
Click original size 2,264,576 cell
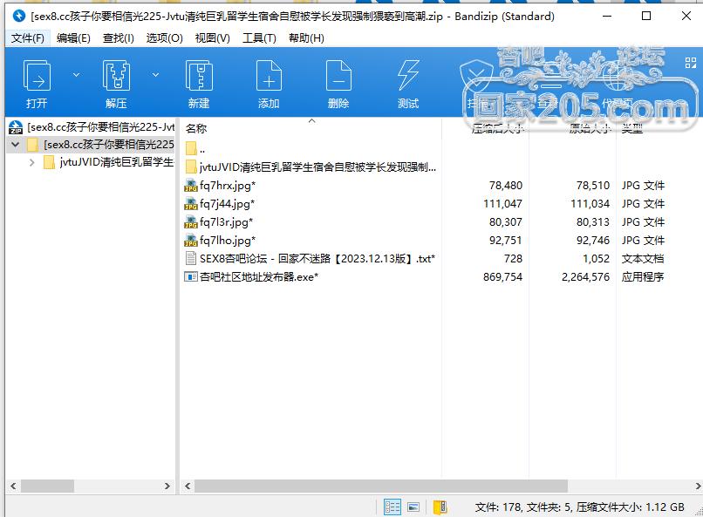585,277
